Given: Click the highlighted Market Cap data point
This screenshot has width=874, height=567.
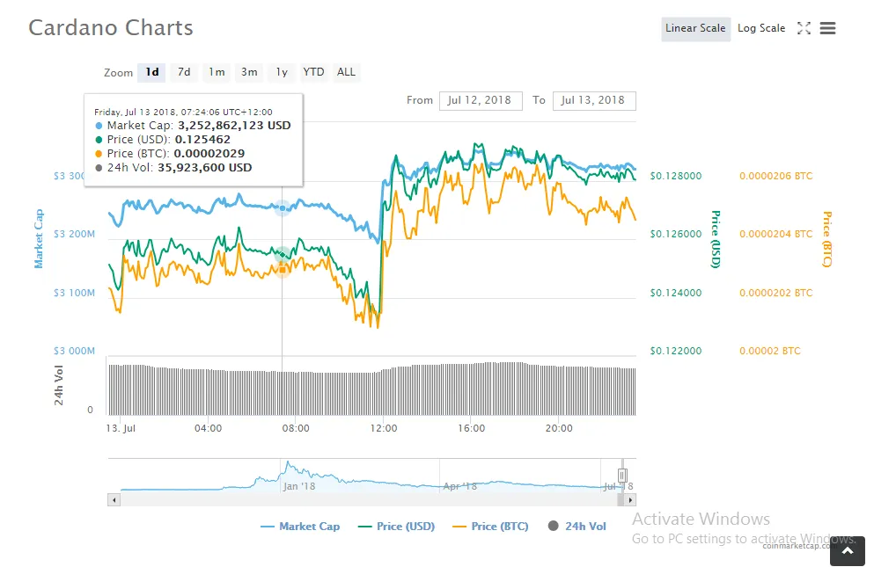Looking at the screenshot, I should 283,208.
